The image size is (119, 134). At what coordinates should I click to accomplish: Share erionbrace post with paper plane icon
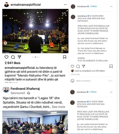(x=83, y=66)
